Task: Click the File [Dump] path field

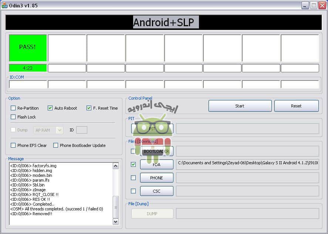Action: point(247,213)
